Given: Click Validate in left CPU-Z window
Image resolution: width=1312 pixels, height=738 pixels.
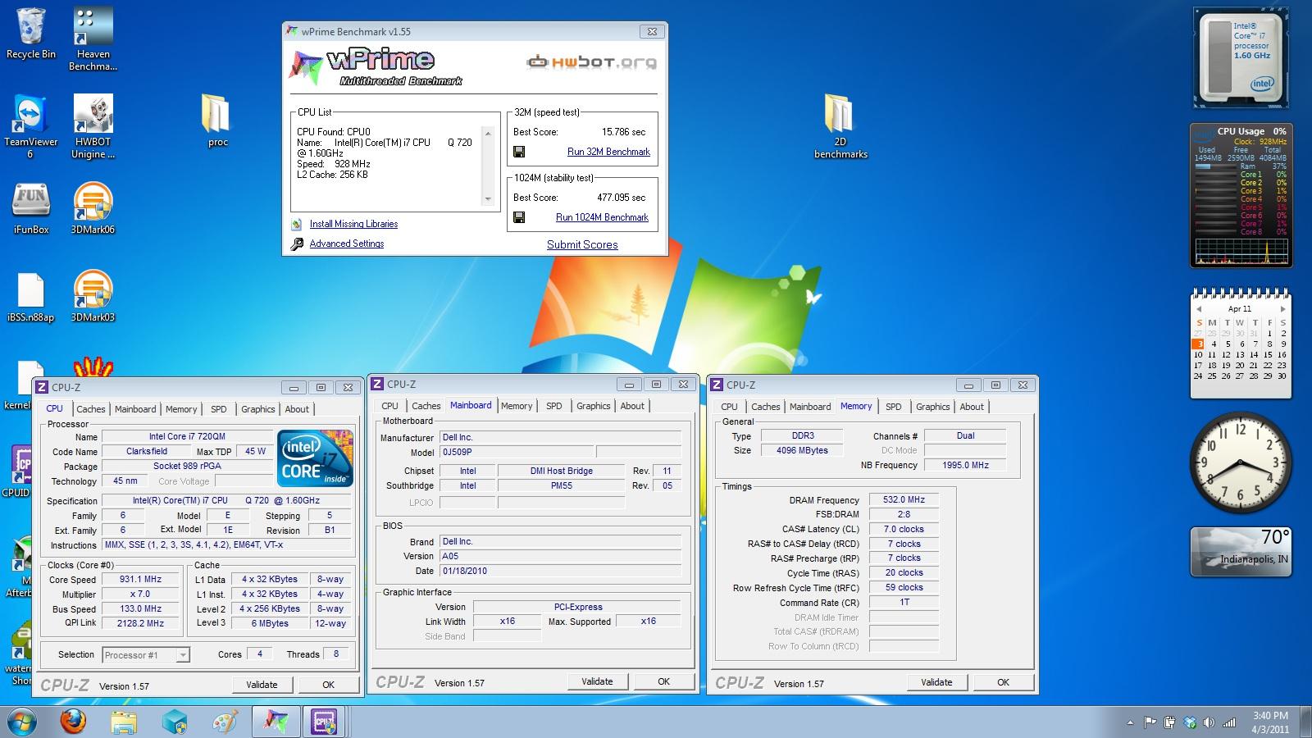Looking at the screenshot, I should coord(262,685).
